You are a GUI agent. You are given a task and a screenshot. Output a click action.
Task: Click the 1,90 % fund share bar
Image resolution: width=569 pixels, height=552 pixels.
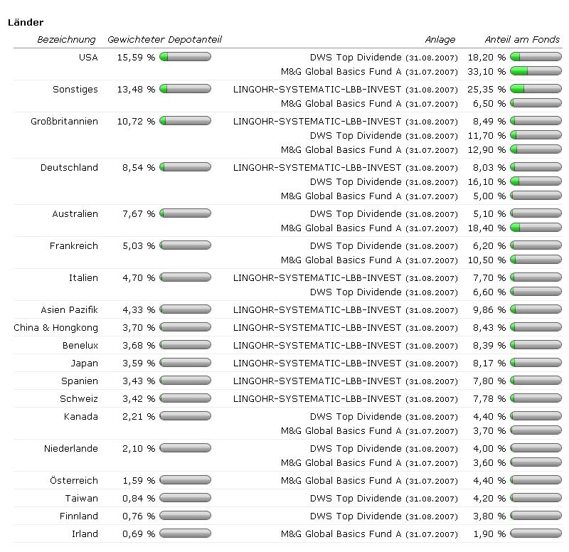coord(536,534)
